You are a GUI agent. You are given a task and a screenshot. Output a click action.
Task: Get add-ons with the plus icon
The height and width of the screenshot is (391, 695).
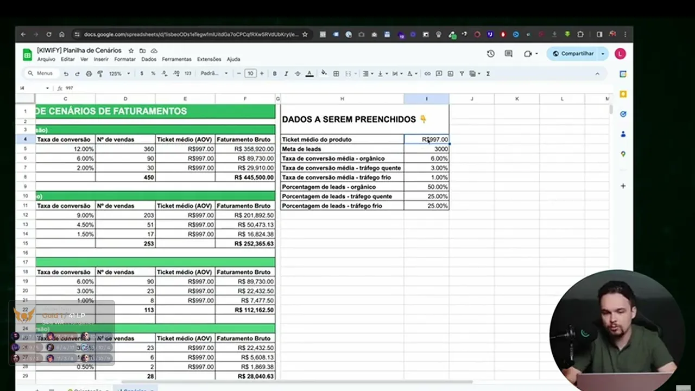pyautogui.click(x=623, y=186)
